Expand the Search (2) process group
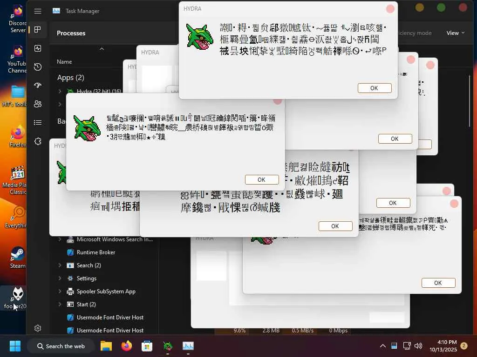 pyautogui.click(x=60, y=265)
